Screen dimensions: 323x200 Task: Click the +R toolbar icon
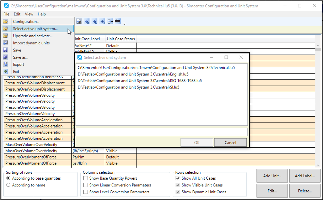click(x=102, y=22)
